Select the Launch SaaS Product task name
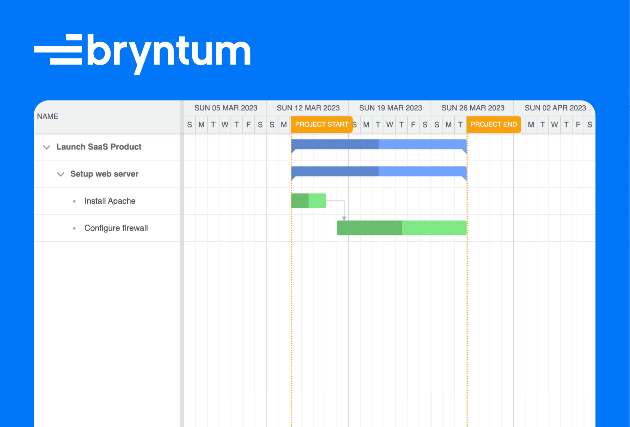 [99, 147]
